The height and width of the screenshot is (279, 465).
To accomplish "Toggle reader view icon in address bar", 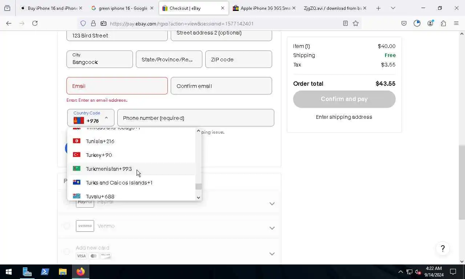I will tap(345, 23).
